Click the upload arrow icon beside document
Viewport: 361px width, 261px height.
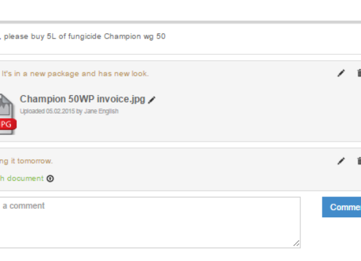coord(50,179)
